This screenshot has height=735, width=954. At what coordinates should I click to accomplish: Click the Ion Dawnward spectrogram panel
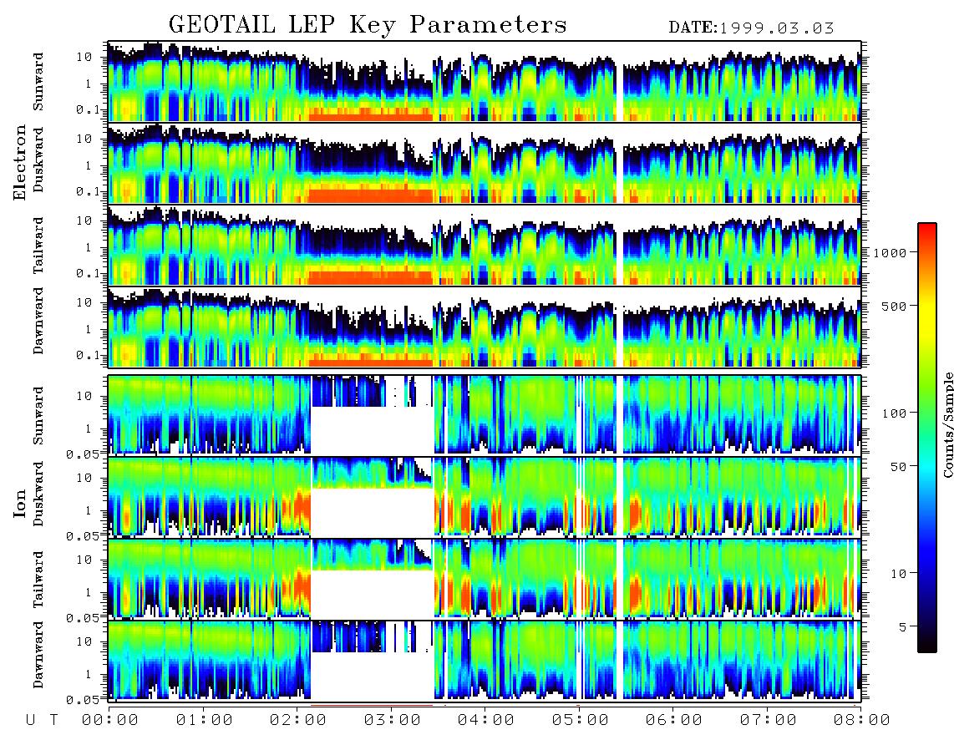coord(485,661)
